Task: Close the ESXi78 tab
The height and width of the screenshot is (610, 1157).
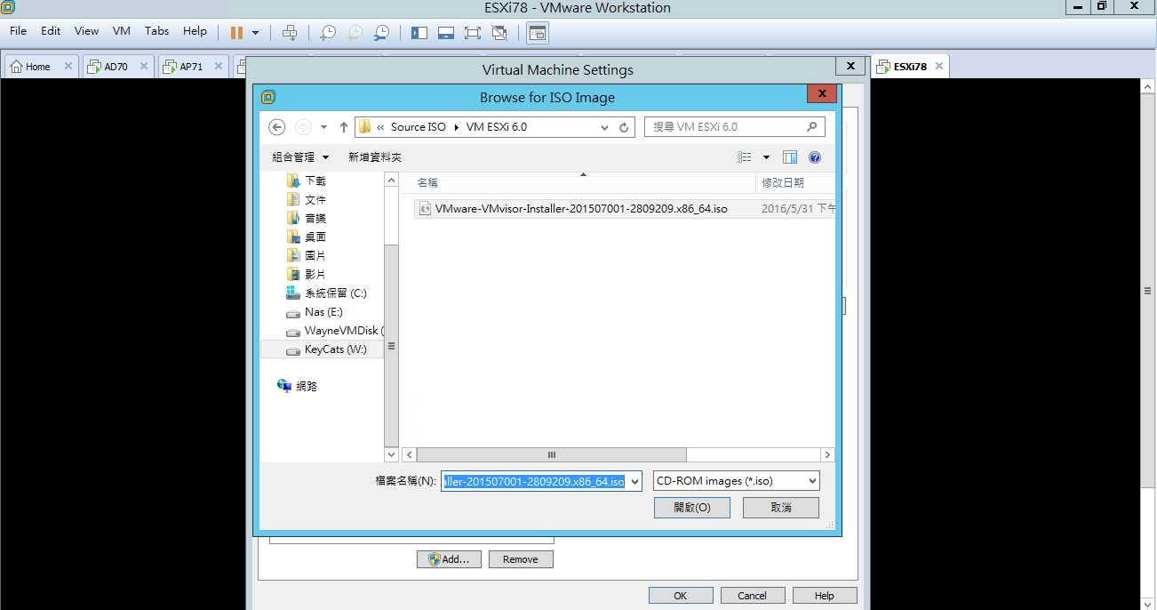Action: [x=938, y=67]
